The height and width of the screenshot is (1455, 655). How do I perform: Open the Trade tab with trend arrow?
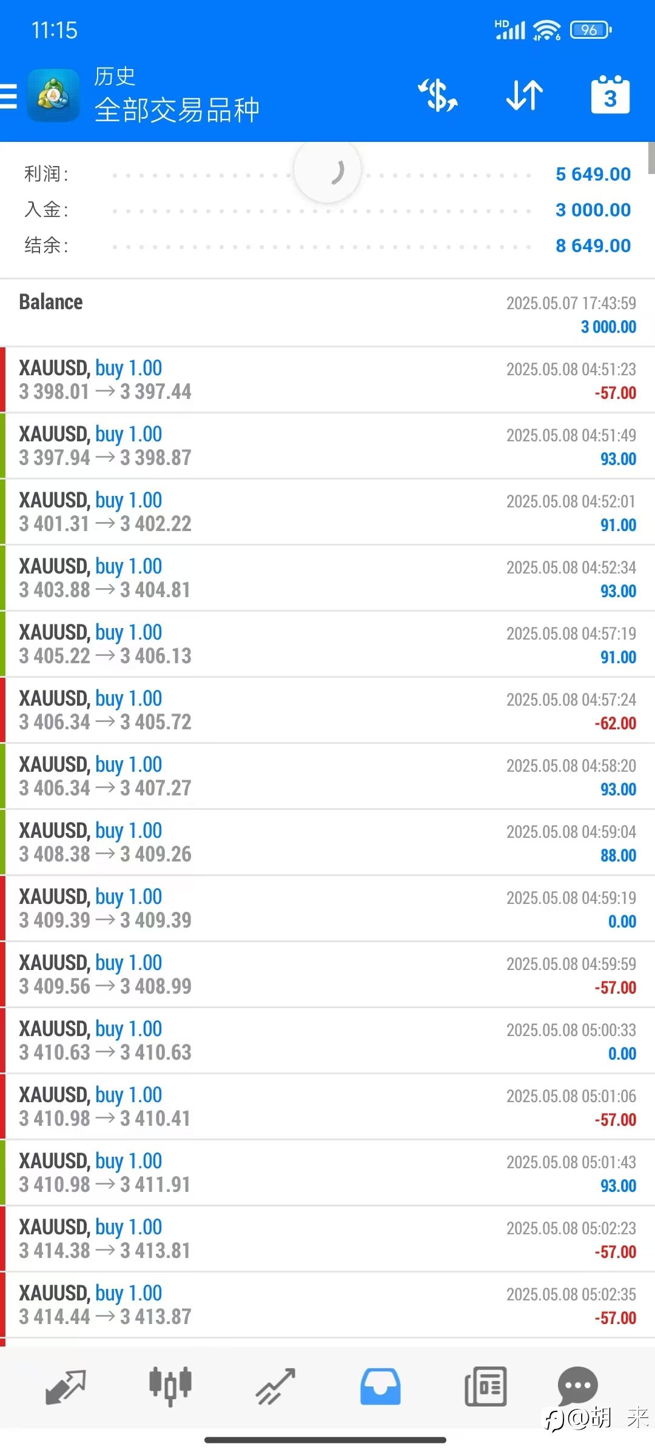click(275, 1387)
